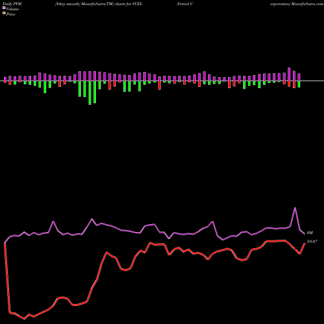Click the Price legend color swatch
Image resolution: width=324 pixels, height=324 pixels.
pyautogui.click(x=4, y=14)
